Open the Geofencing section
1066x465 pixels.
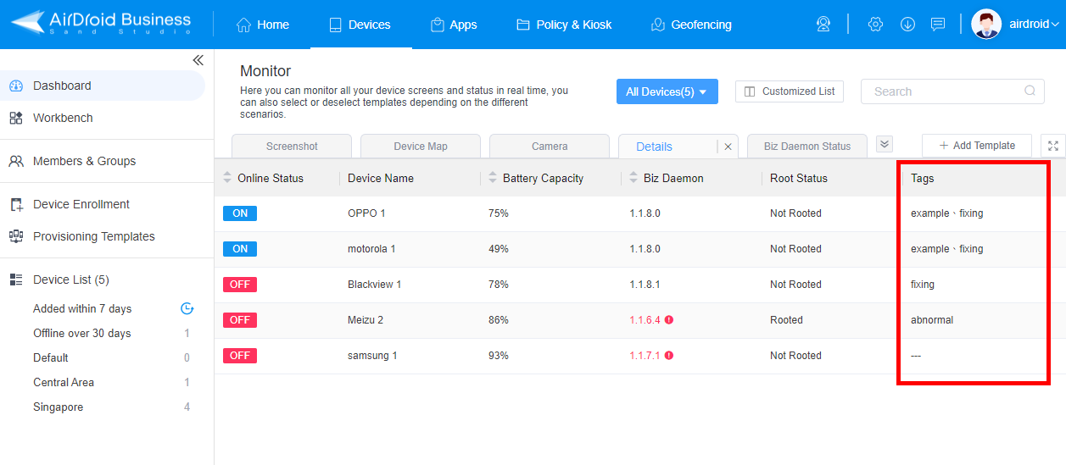point(691,25)
